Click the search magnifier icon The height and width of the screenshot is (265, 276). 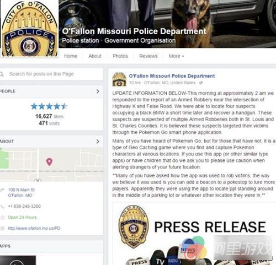tap(2, 74)
